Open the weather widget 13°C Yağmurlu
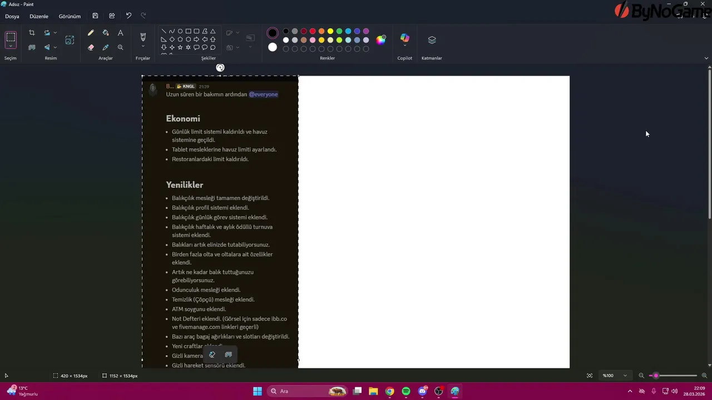Screen dimensions: 712x400 click(22, 391)
